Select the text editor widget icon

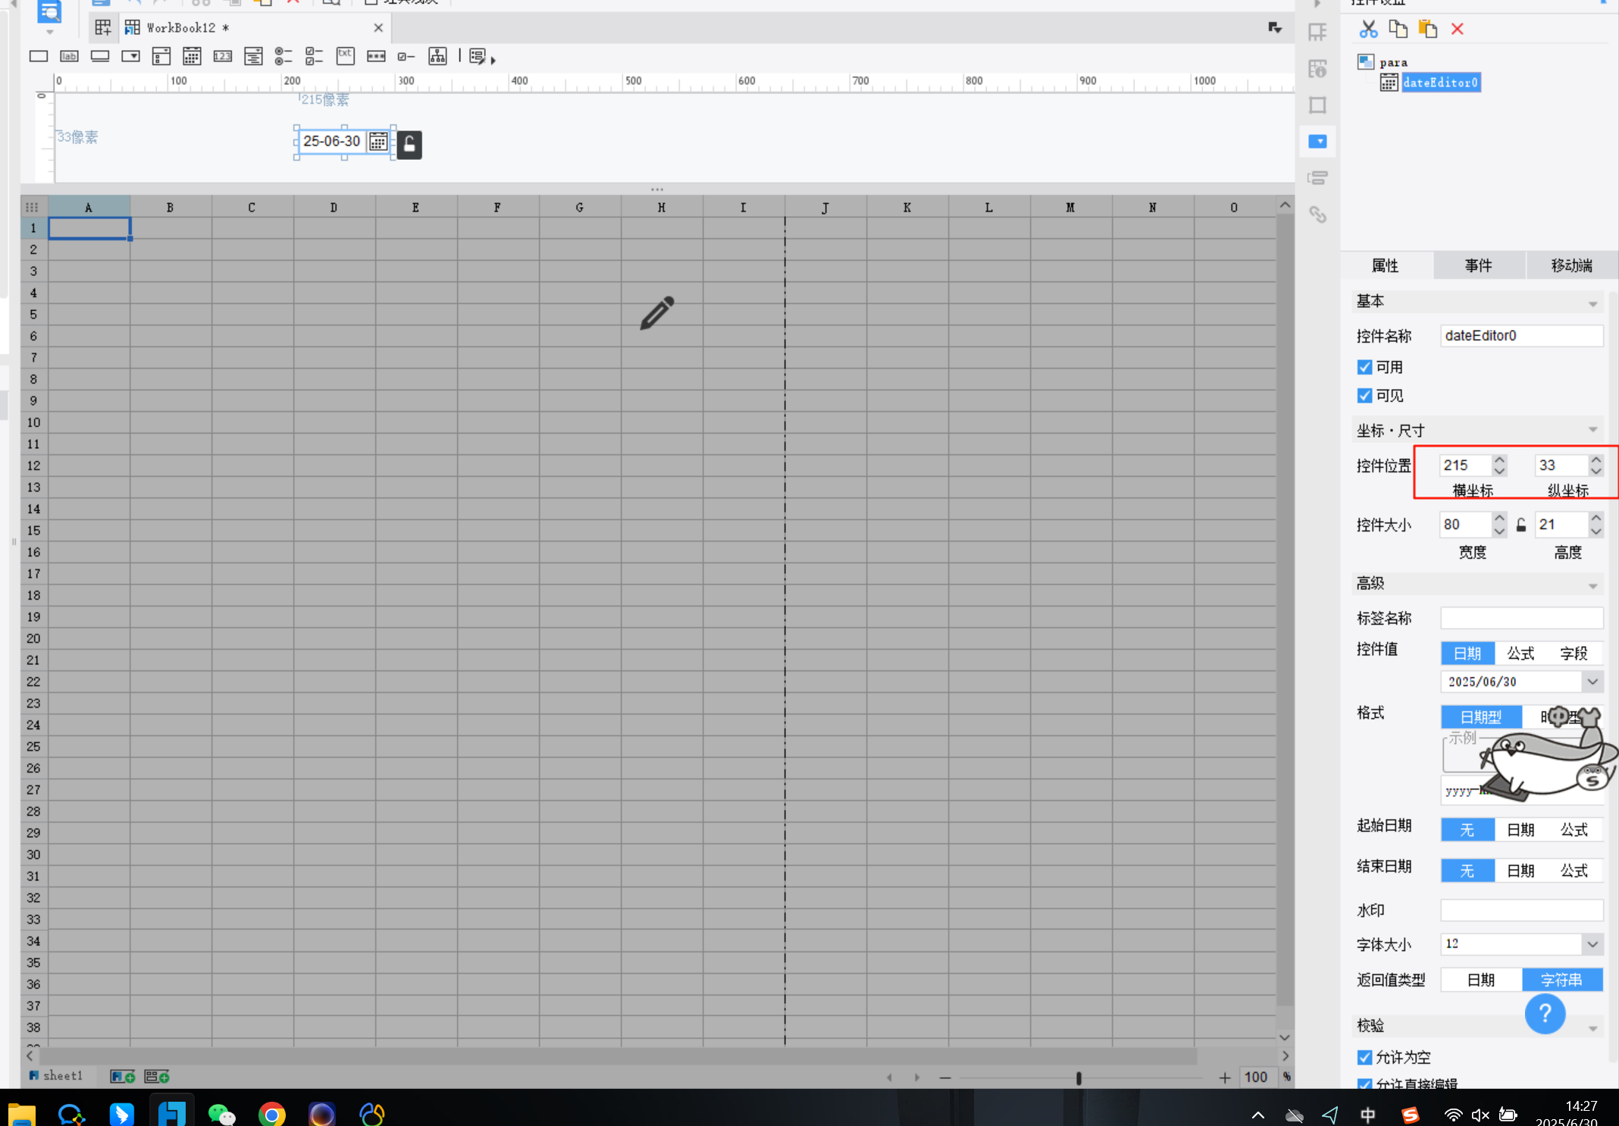39,56
